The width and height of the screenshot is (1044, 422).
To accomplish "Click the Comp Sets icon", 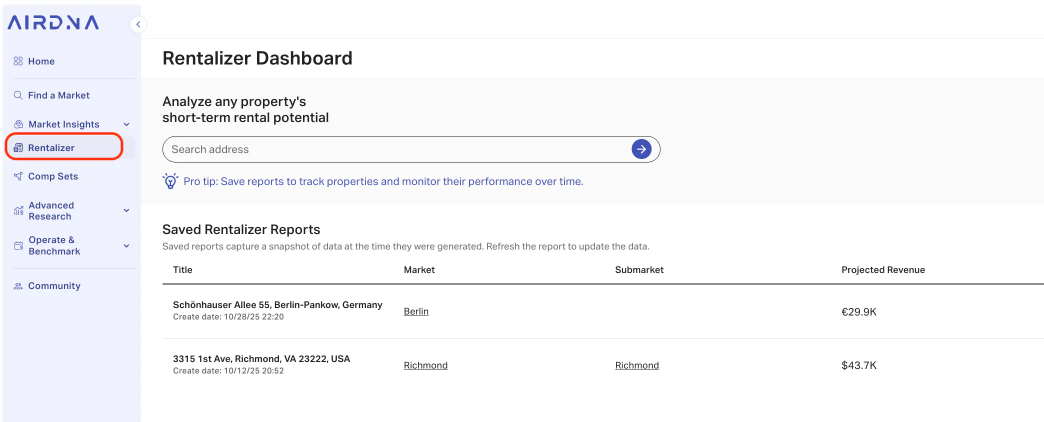I will click(x=18, y=176).
